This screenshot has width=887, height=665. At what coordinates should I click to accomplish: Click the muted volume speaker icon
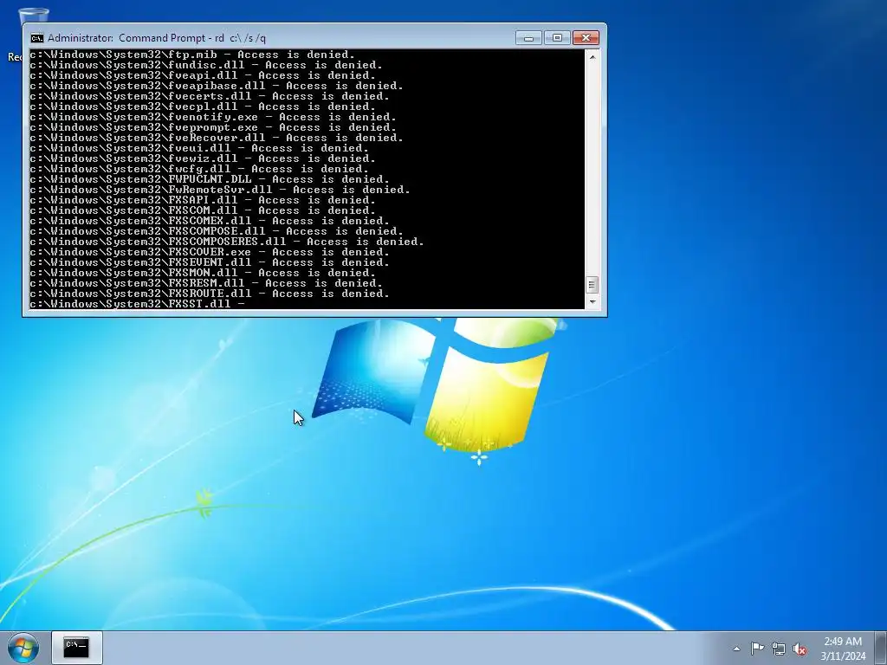tap(800, 649)
